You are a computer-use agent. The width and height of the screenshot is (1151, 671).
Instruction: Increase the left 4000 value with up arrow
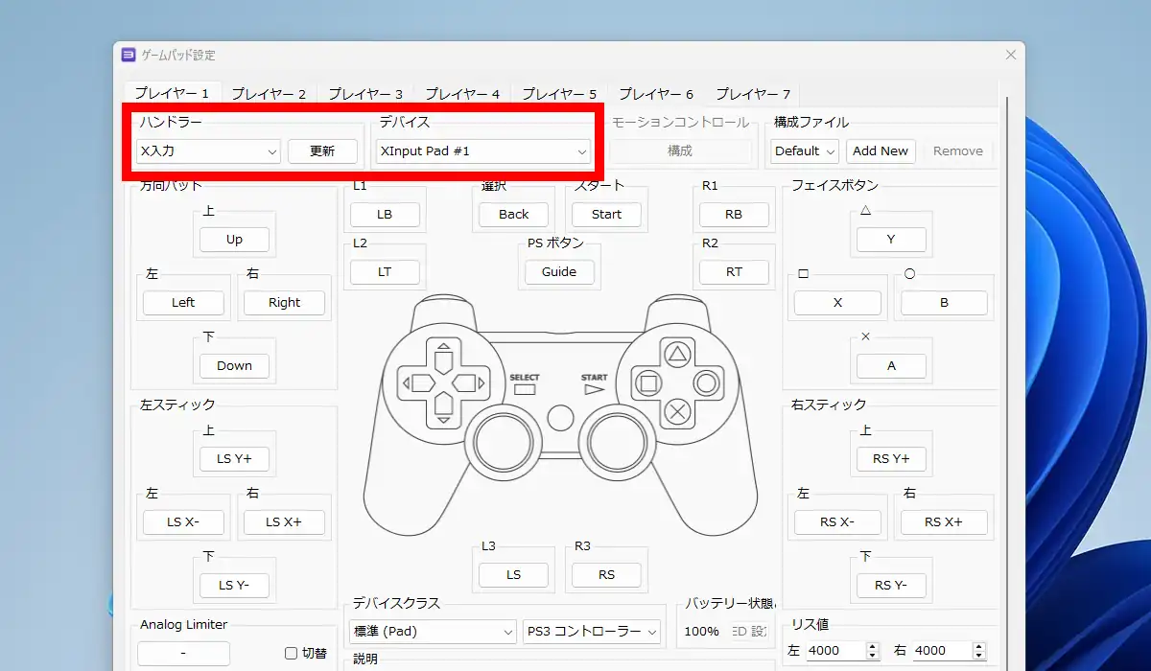coord(872,646)
